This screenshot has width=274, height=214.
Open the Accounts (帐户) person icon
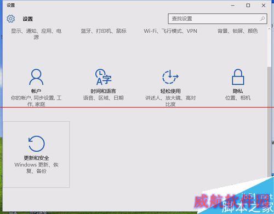click(x=36, y=77)
